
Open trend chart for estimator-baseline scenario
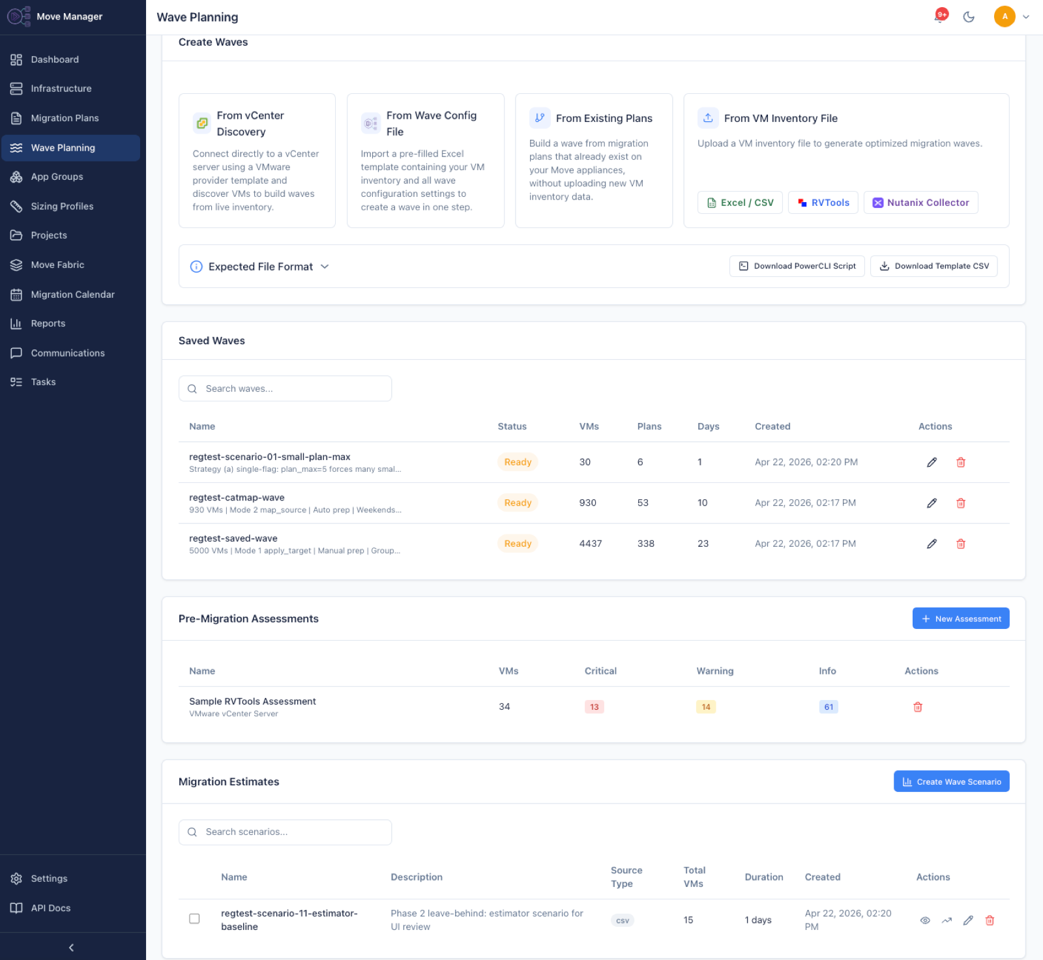pos(947,920)
